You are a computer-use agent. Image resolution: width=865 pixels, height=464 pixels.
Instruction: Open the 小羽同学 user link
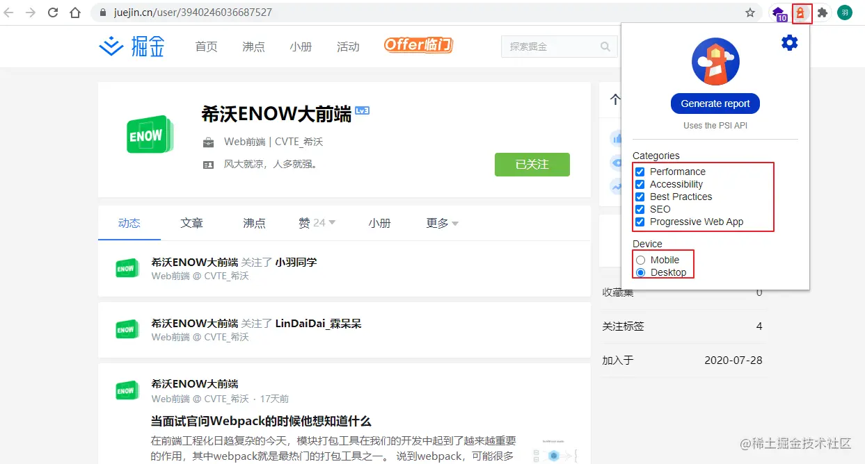pos(296,263)
